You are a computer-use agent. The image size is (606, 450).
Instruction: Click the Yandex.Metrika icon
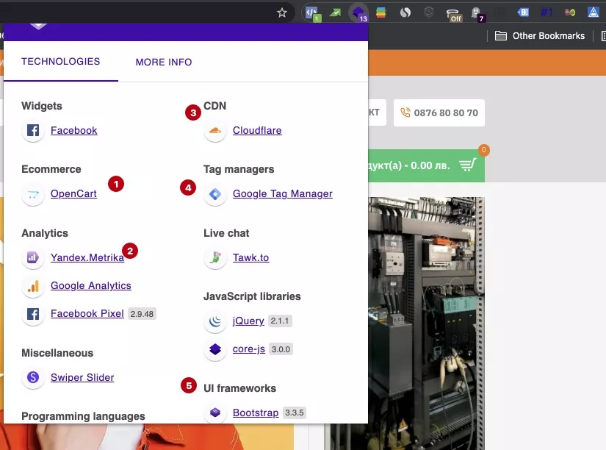coord(33,257)
